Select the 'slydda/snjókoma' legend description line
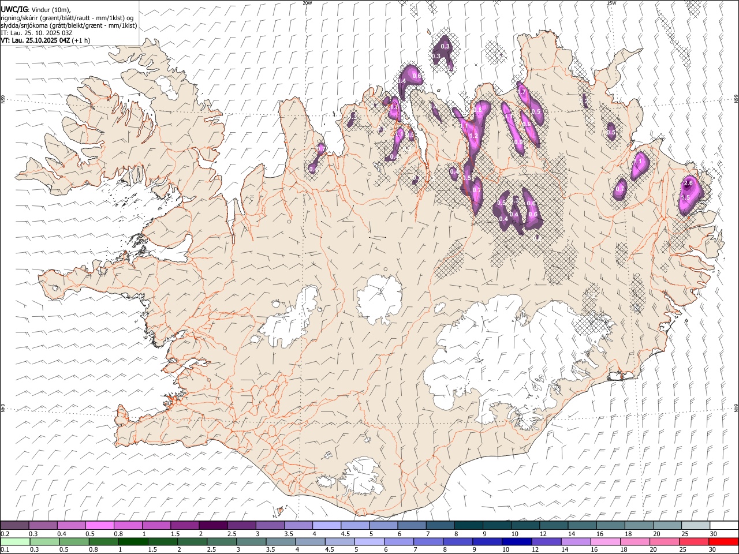This screenshot has height=554, width=739. pos(69,25)
